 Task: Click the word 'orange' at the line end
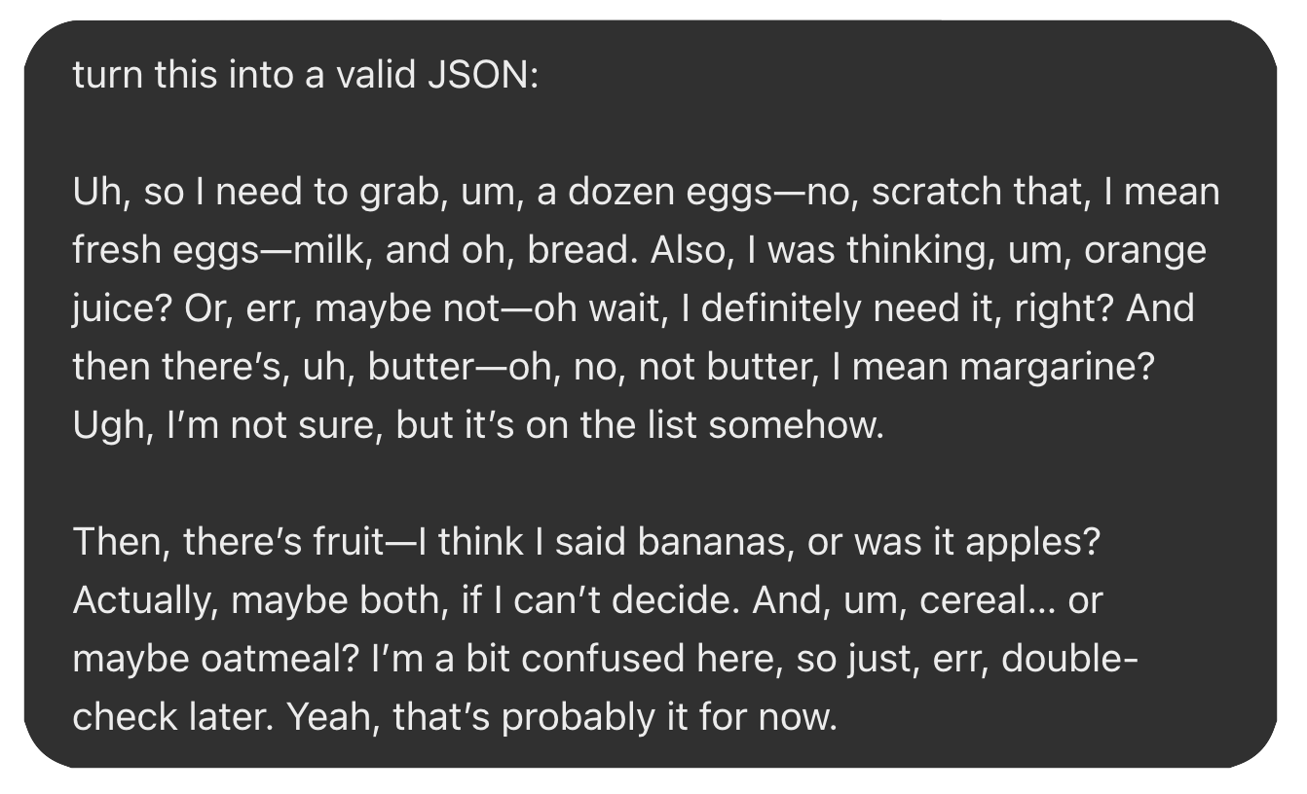1145,251
